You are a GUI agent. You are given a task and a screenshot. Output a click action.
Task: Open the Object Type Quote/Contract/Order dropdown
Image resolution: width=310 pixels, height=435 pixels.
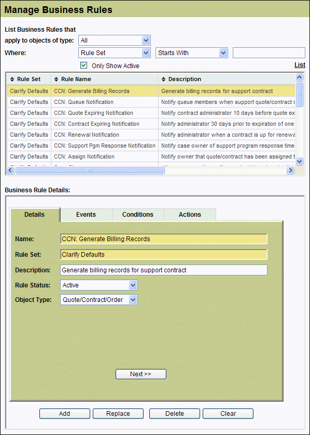tap(99, 300)
